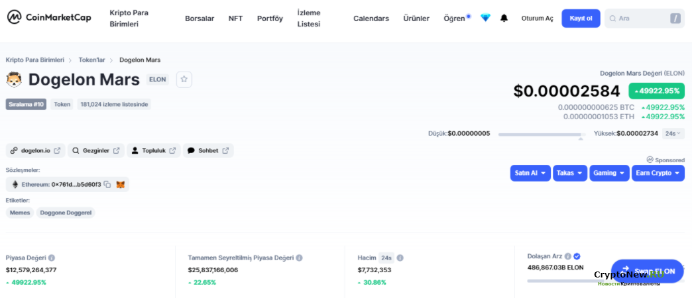
Task: Focus the Ara search field
Action: [x=645, y=19]
